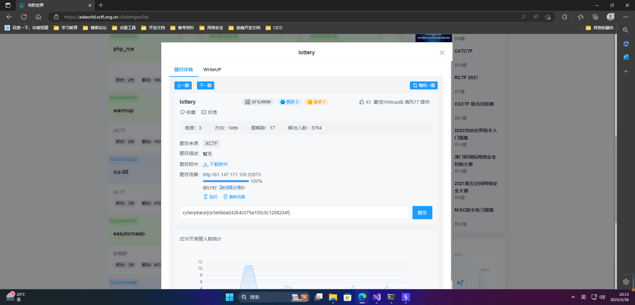Click the scenario progress bar at 100%
This screenshot has height=305, width=635.
click(x=226, y=181)
